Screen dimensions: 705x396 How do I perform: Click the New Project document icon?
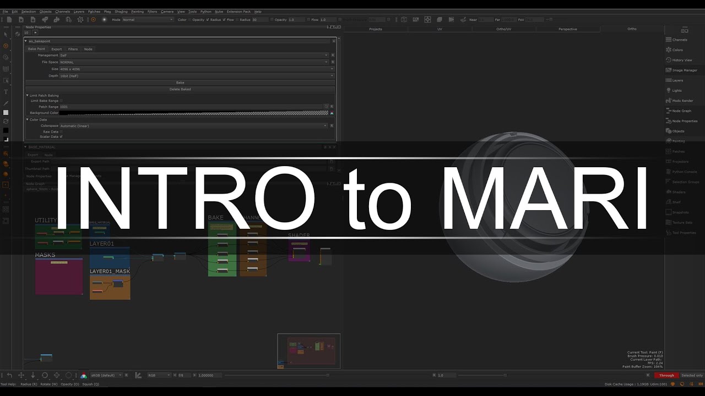click(9, 19)
